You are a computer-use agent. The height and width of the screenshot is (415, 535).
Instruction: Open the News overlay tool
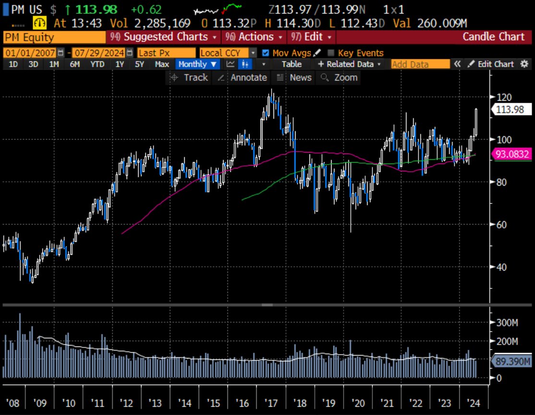[294, 77]
